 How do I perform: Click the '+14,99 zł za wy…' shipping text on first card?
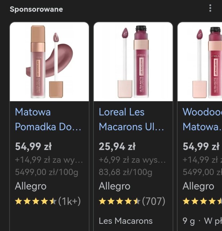(49, 160)
